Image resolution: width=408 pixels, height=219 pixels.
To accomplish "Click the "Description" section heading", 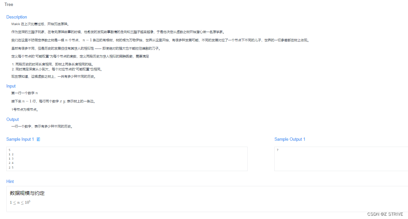I will [17, 17].
